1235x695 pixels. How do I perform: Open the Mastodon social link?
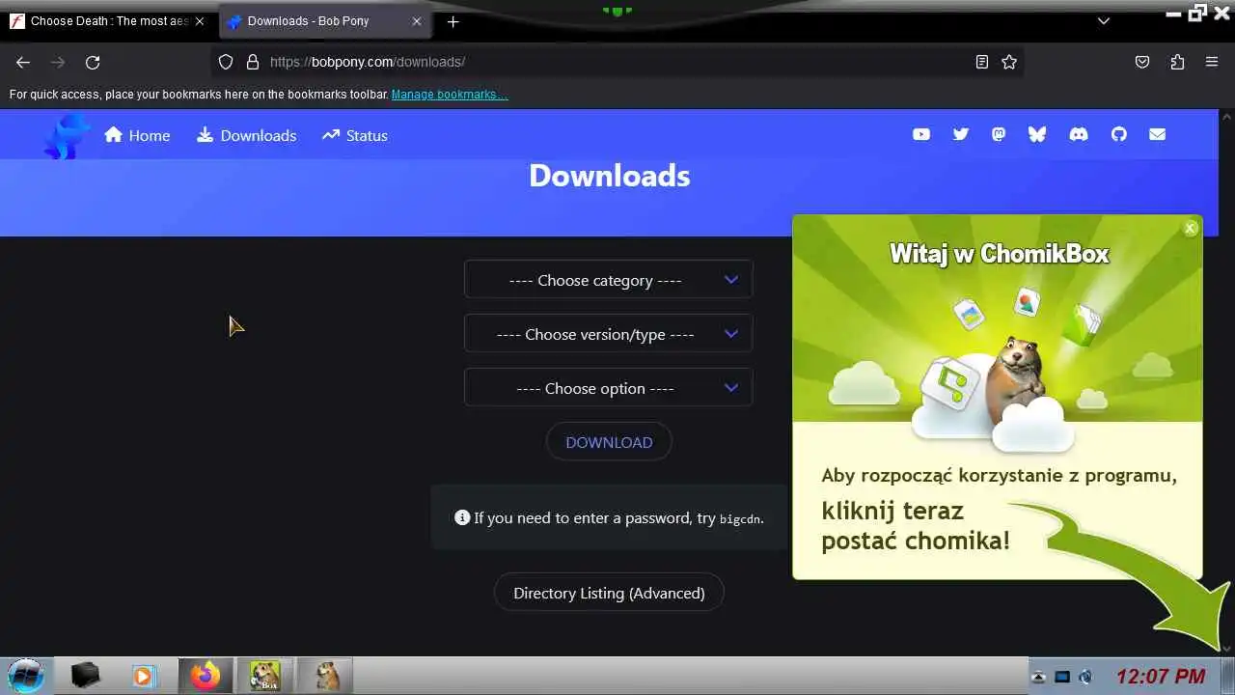(999, 135)
